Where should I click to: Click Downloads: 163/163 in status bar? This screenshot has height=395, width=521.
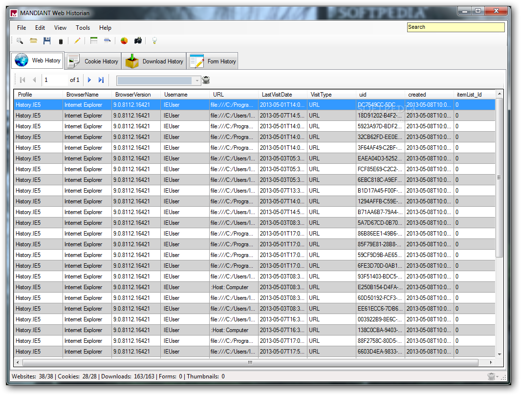[128, 376]
